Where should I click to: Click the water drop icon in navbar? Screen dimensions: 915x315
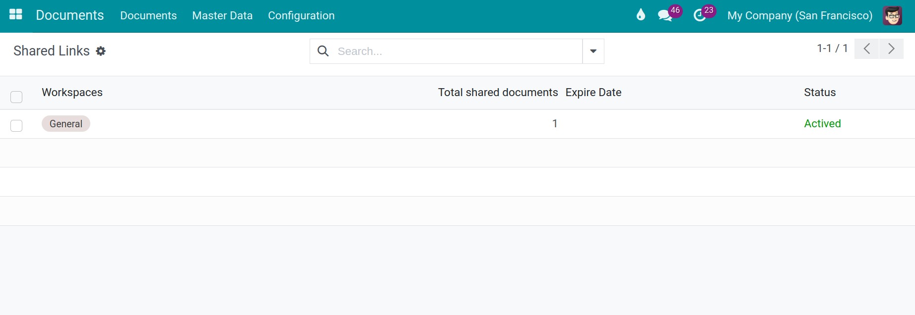pos(641,15)
